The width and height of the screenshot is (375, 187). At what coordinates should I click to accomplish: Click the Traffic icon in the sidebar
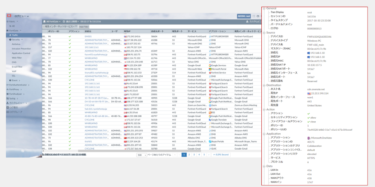point(10,35)
